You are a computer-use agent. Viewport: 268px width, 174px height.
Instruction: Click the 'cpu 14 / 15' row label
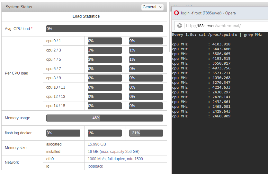[56, 106]
